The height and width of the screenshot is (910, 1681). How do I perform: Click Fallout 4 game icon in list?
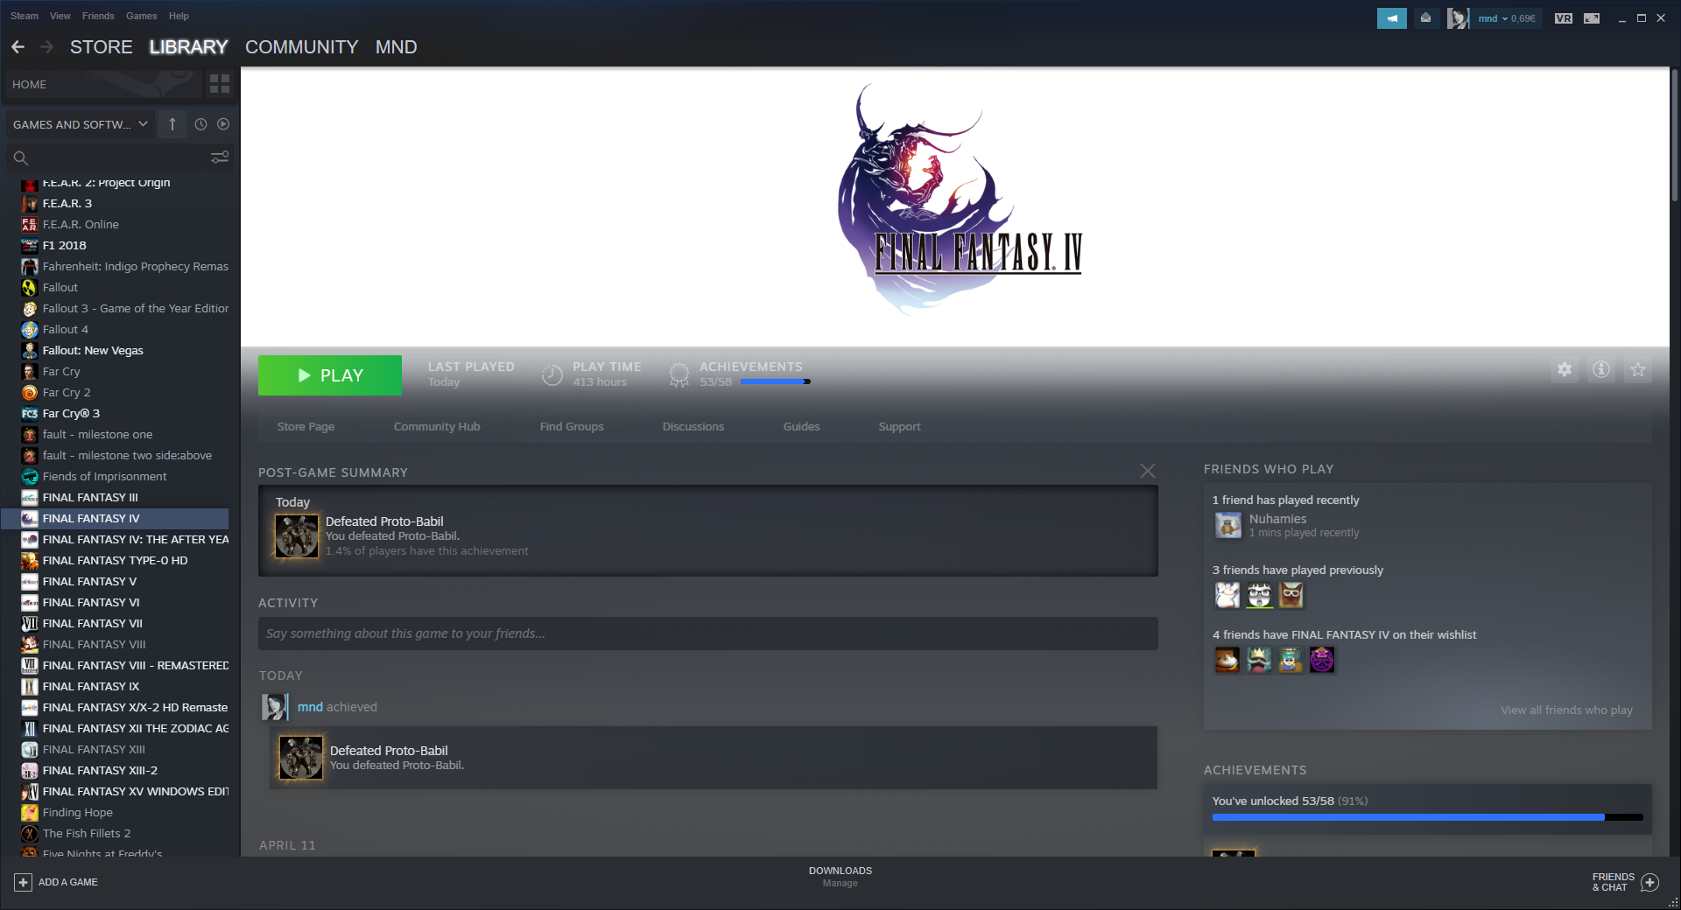pyautogui.click(x=30, y=330)
